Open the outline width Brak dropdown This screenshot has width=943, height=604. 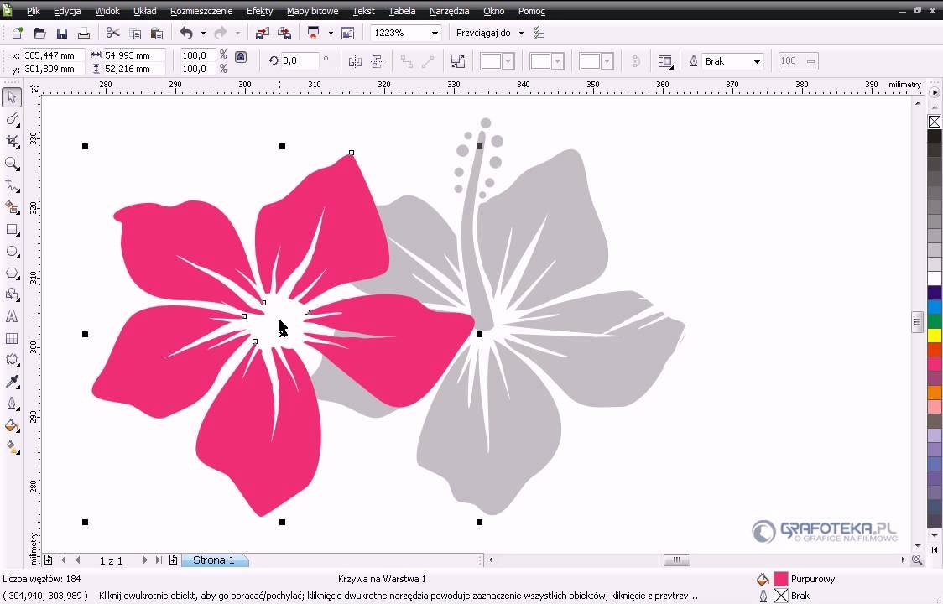point(757,61)
